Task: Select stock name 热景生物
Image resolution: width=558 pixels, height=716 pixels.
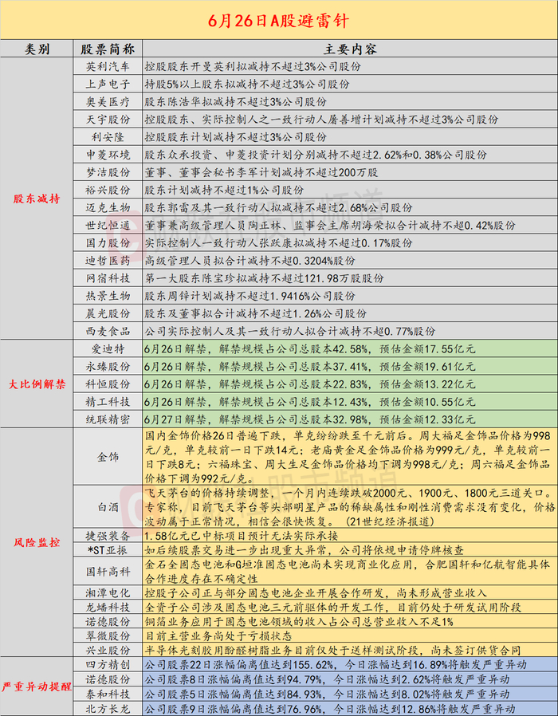Action: (108, 296)
